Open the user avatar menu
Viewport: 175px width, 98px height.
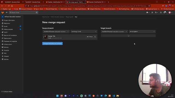[170, 13]
